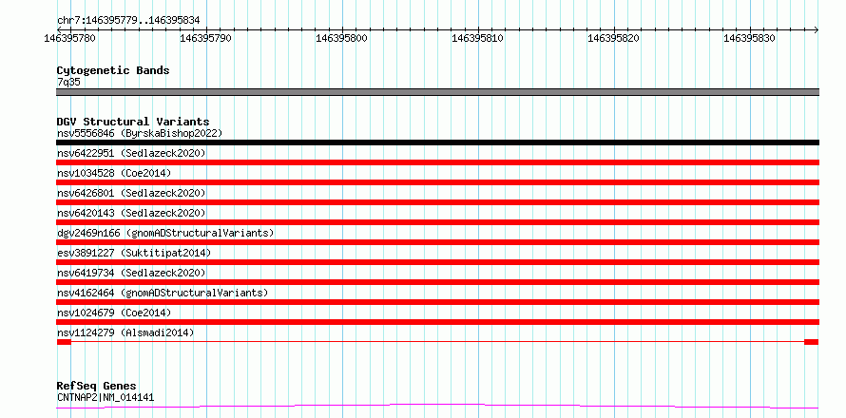Click the chr7:146395779..146395834 region label
This screenshot has height=418, width=846.
[x=128, y=20]
